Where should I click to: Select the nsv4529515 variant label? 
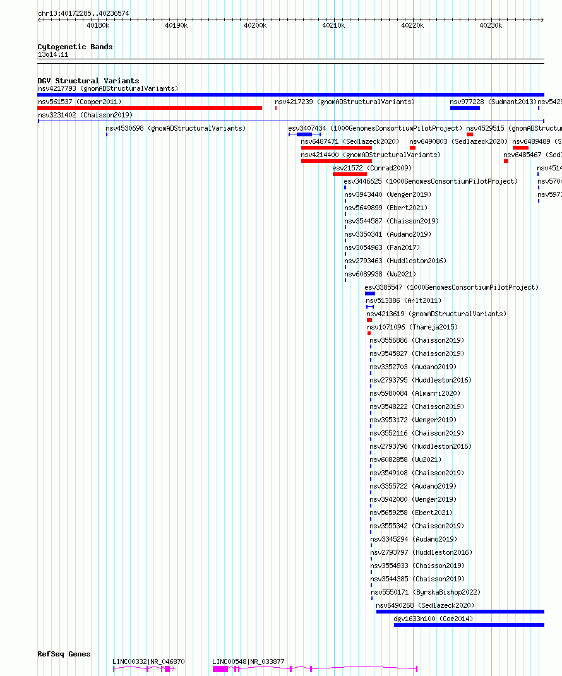(513, 129)
